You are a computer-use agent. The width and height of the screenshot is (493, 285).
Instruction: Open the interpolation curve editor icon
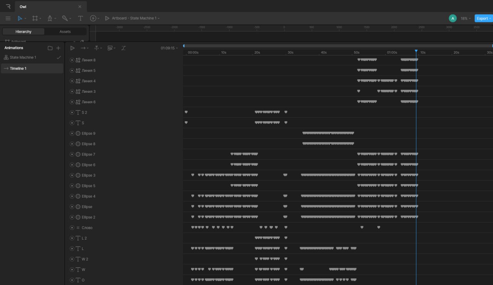tap(123, 48)
